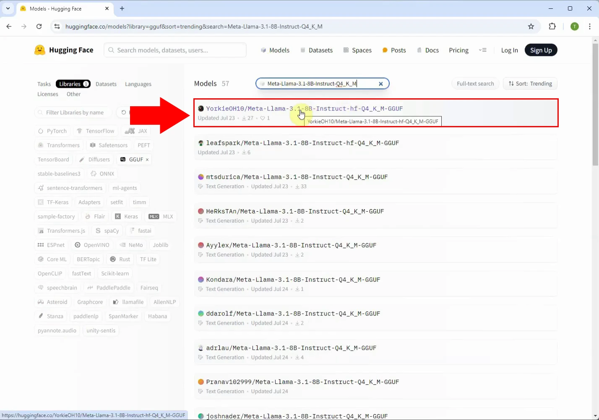Go to the Pricing page
Screen dimensions: 599x420
coord(458,50)
